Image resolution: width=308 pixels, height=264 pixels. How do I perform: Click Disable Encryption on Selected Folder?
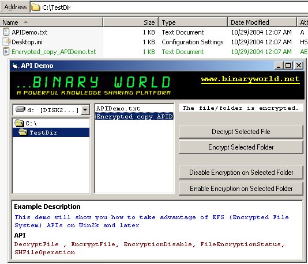tap(241, 173)
